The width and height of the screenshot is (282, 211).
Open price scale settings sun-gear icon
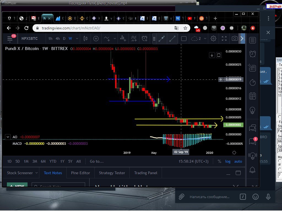(x=234, y=153)
